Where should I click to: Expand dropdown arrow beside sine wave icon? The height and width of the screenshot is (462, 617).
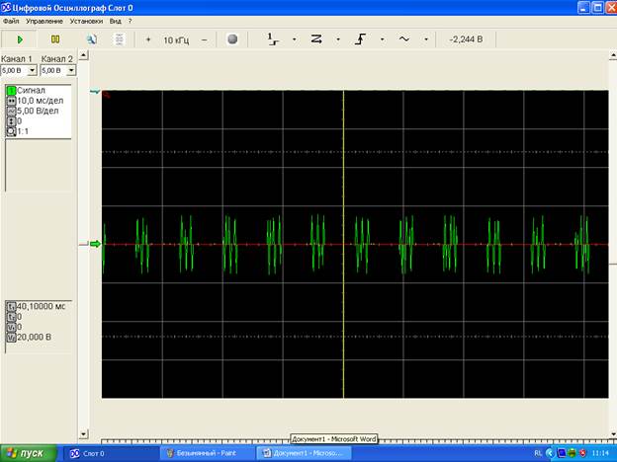coord(426,40)
